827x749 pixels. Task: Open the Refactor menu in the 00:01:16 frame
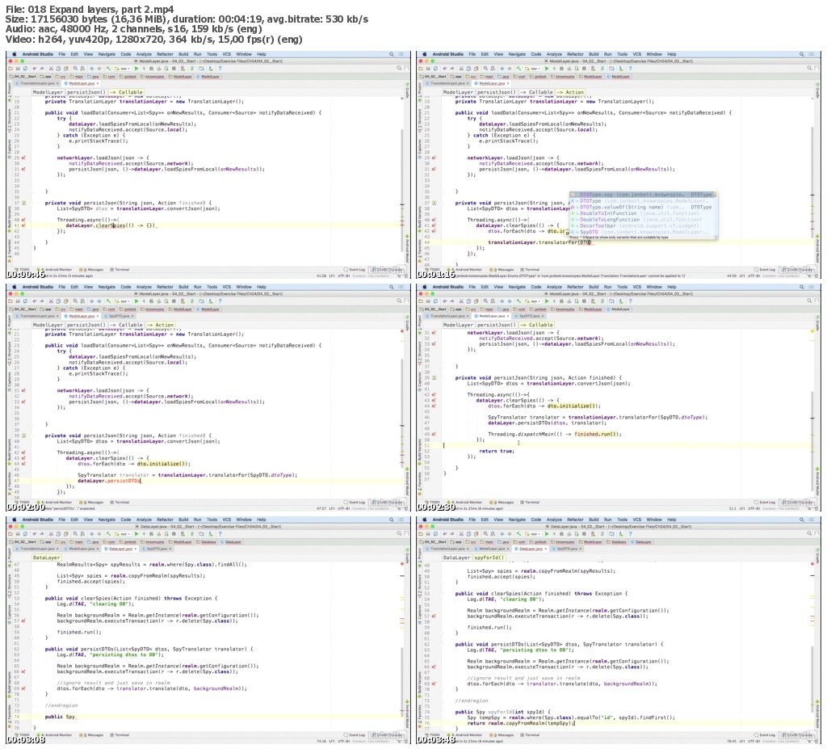pyautogui.click(x=575, y=54)
